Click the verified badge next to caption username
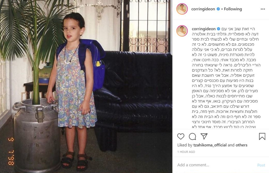Viewport: 269px width, 173px height. pos(218,29)
